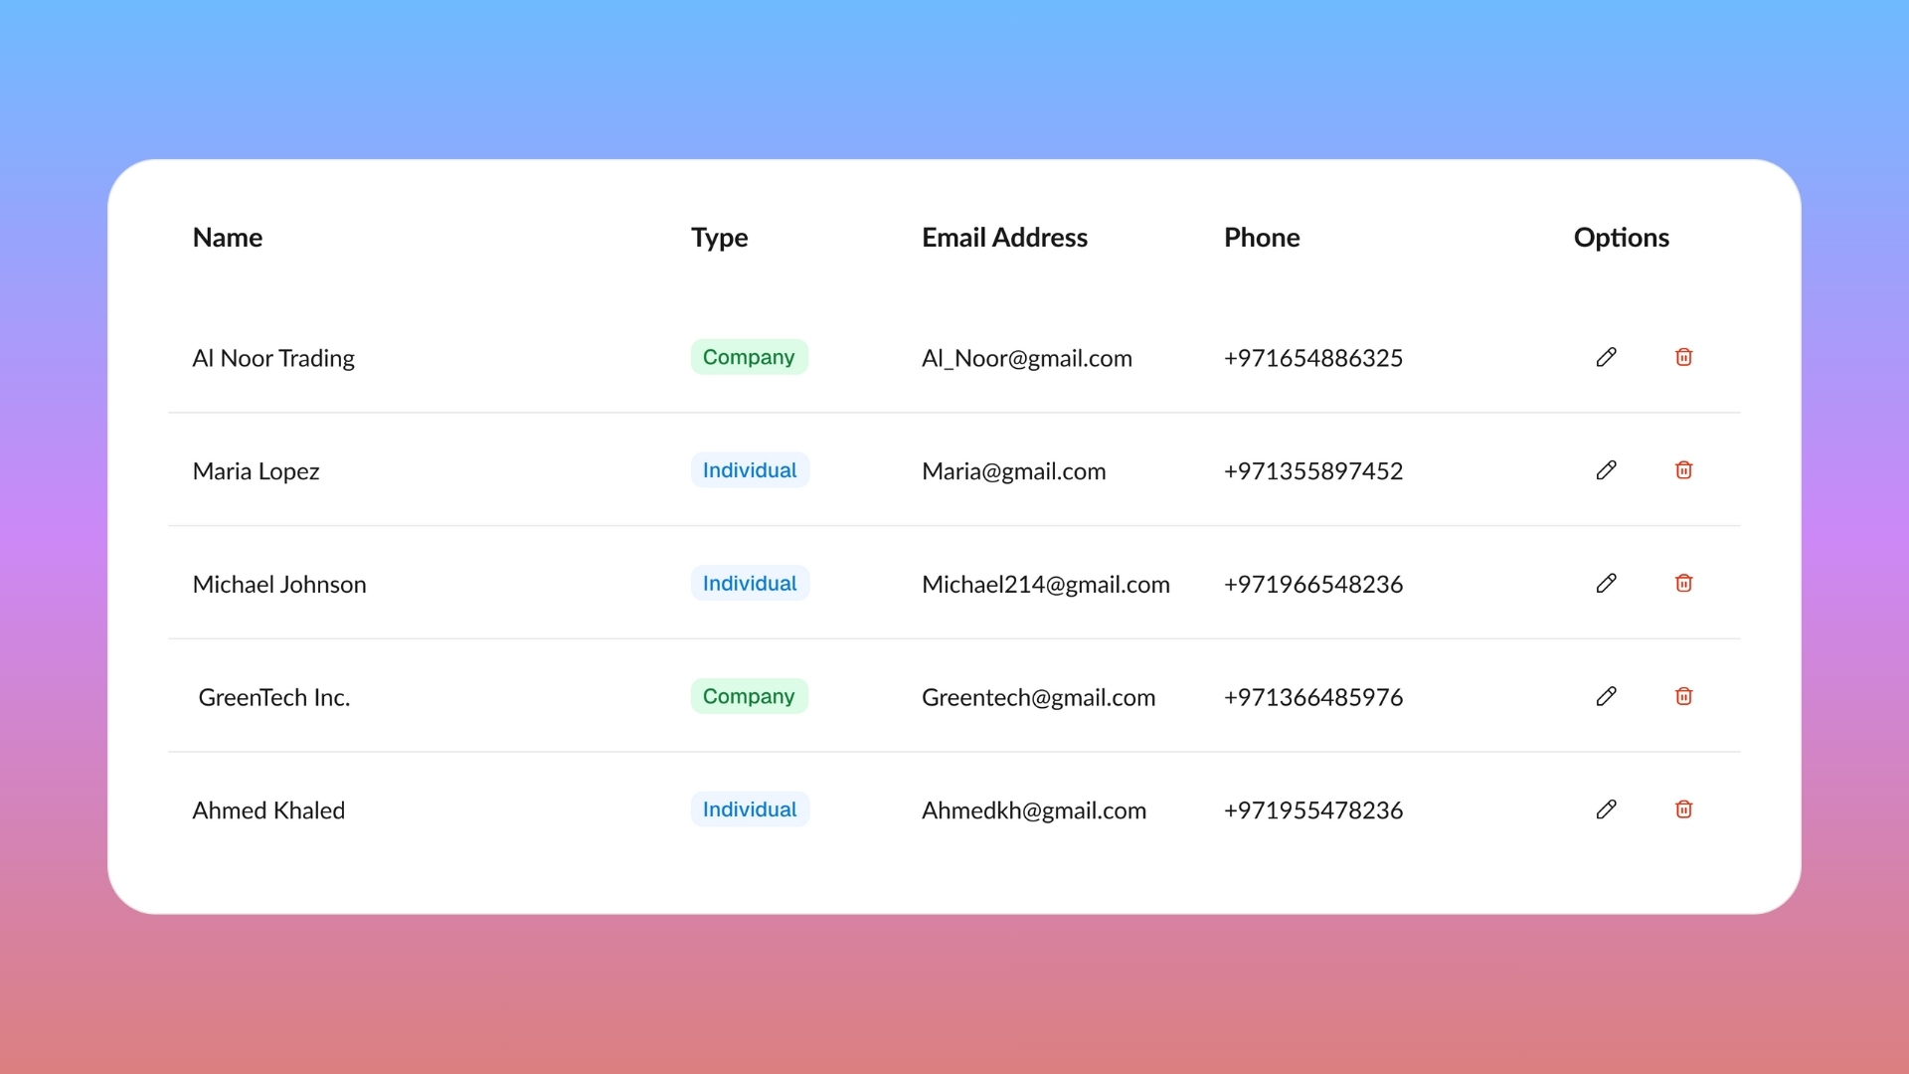The width and height of the screenshot is (1909, 1074).
Task: Click the Company badge for Al Noor Trading
Action: coord(749,357)
